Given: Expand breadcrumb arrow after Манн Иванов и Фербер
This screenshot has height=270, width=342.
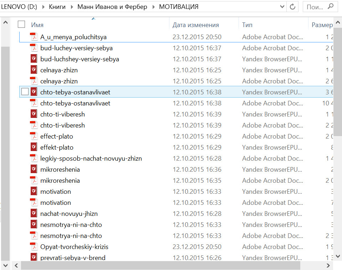Looking at the screenshot, I should 153,7.
